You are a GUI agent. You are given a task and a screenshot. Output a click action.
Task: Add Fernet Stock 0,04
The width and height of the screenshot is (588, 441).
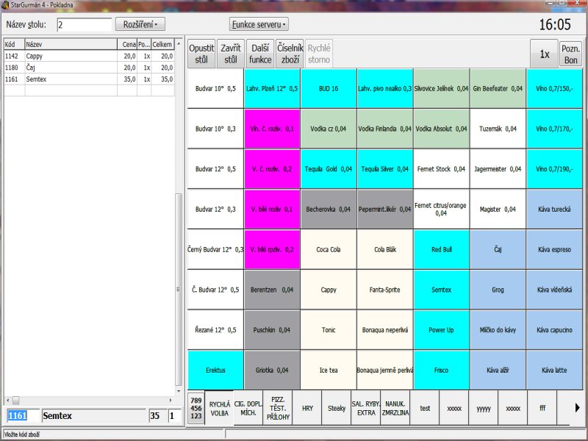(x=442, y=169)
